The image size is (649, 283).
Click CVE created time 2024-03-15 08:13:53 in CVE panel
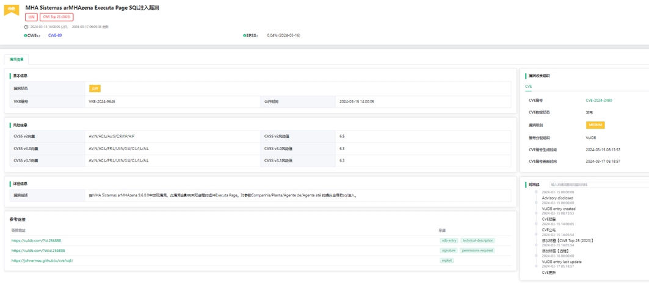click(603, 150)
